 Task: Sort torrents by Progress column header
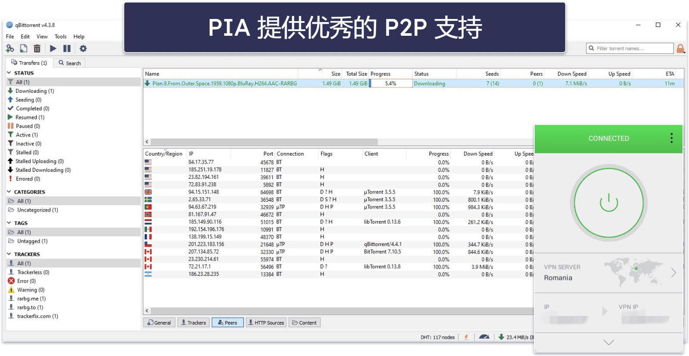point(390,74)
